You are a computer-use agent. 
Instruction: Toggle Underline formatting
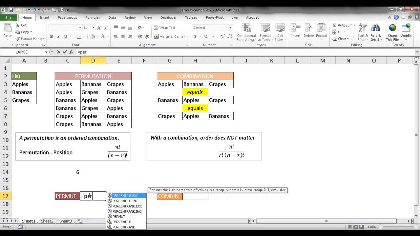tap(66, 37)
